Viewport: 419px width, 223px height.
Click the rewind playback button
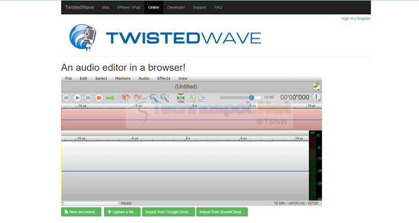pyautogui.click(x=66, y=98)
